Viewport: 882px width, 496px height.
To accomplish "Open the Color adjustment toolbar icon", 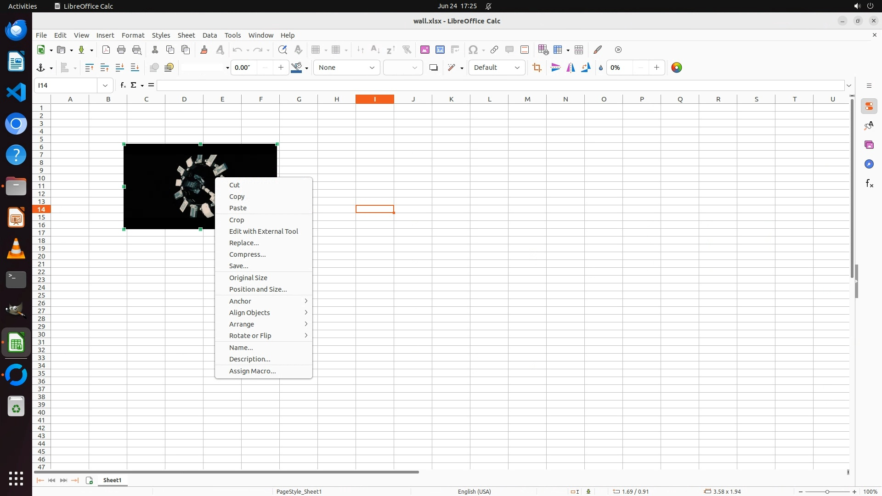I will [676, 68].
